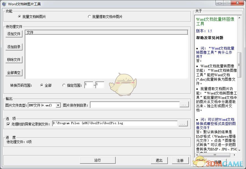Minimize the window
The width and height of the screenshot is (246, 169).
220,3
